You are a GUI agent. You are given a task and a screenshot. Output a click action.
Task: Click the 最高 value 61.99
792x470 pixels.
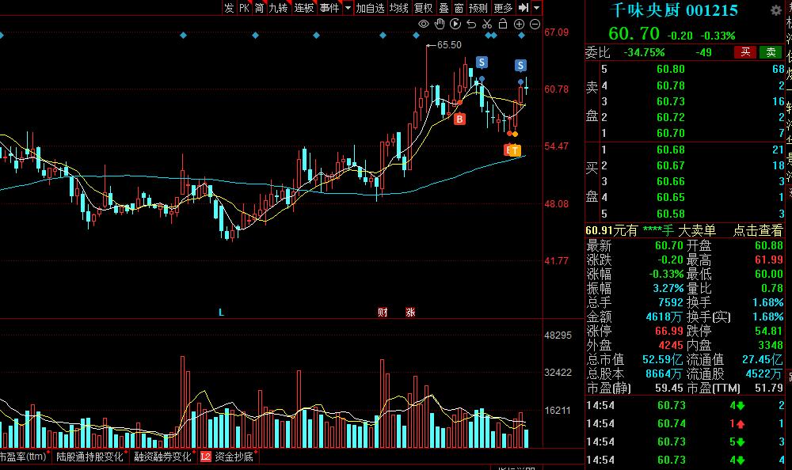769,260
